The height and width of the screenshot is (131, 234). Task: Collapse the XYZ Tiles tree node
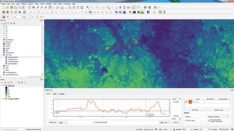pos(1,55)
